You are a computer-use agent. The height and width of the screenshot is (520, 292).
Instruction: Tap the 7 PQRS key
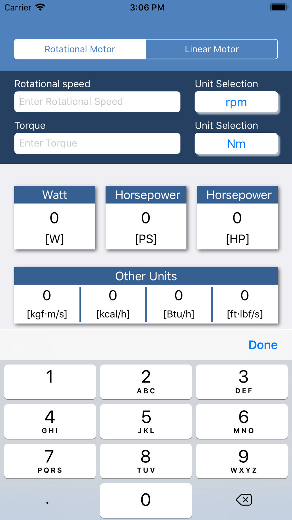pos(50,461)
